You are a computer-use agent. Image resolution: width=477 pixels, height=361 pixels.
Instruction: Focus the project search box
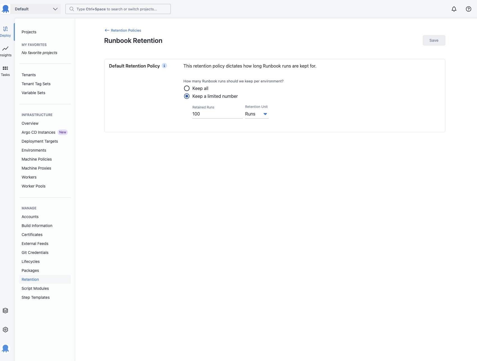[118, 9]
